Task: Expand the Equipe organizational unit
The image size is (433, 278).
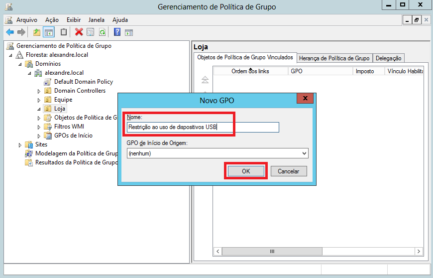Action: coord(39,100)
